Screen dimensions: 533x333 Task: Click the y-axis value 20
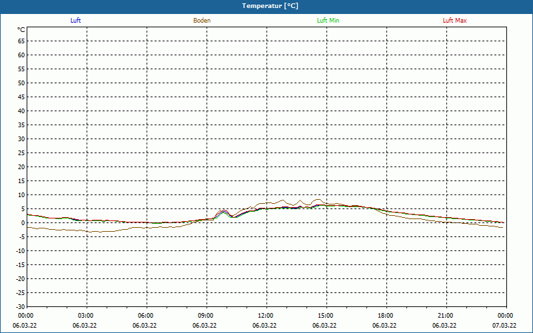coord(21,167)
